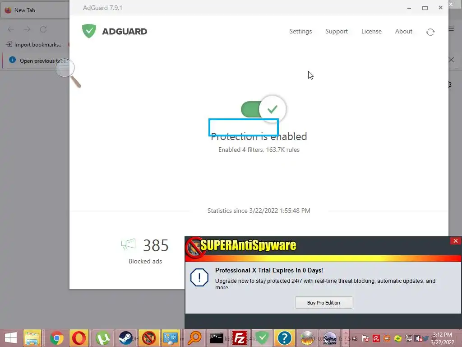Open Command Prompt from taskbar

pos(216,338)
